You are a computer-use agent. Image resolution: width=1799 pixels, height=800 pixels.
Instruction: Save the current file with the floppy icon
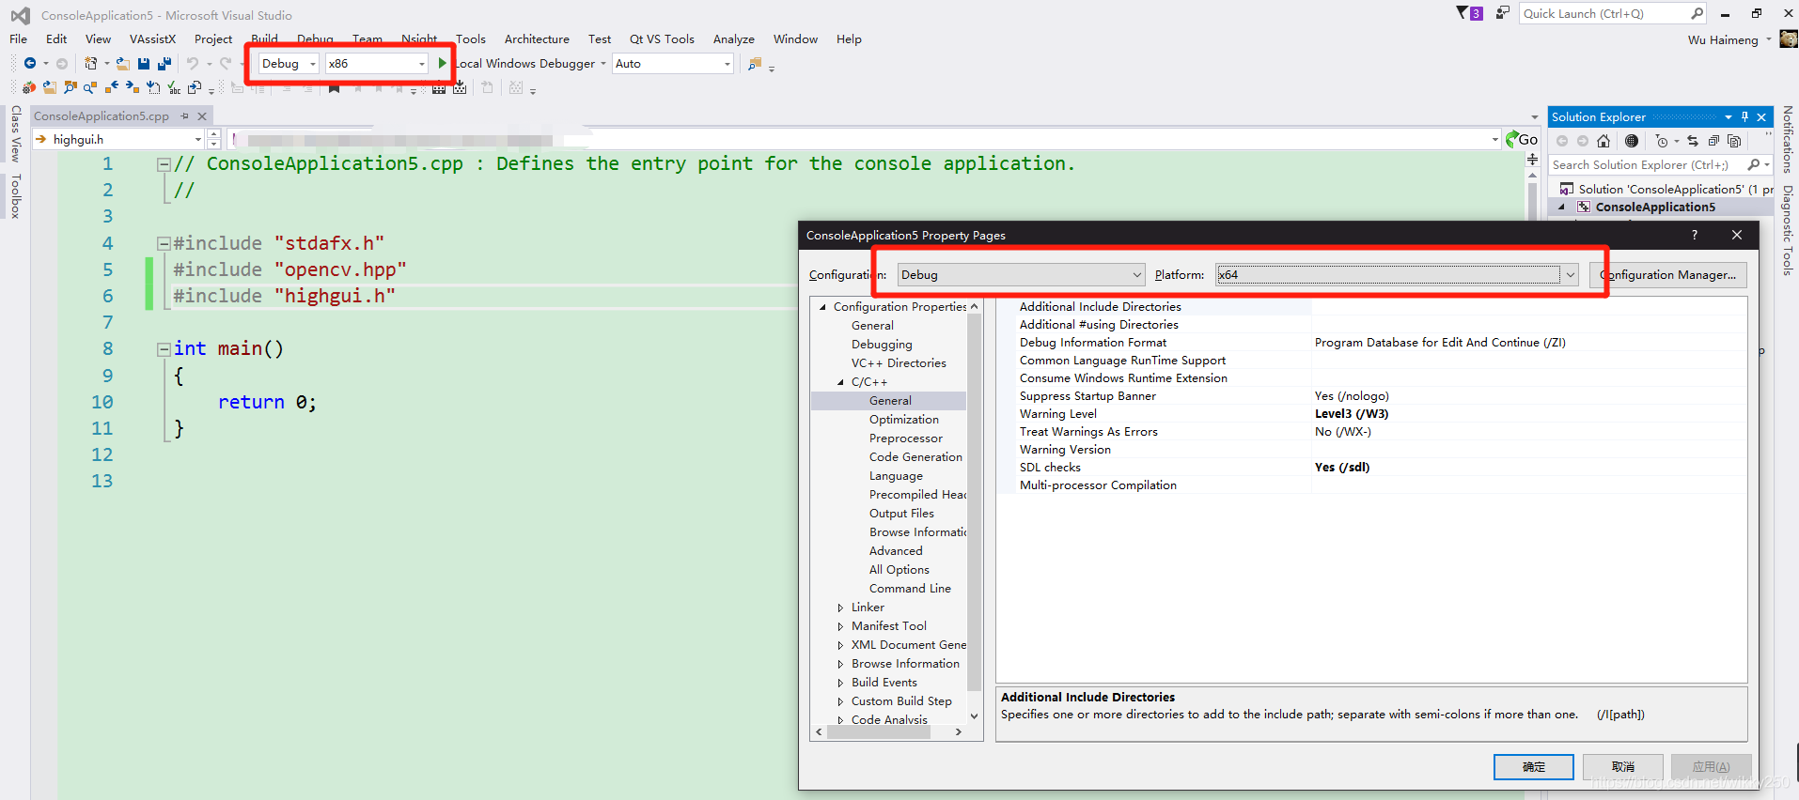[x=144, y=63]
